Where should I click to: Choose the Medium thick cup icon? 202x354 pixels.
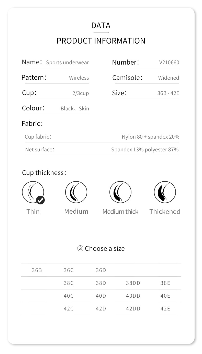click(120, 192)
